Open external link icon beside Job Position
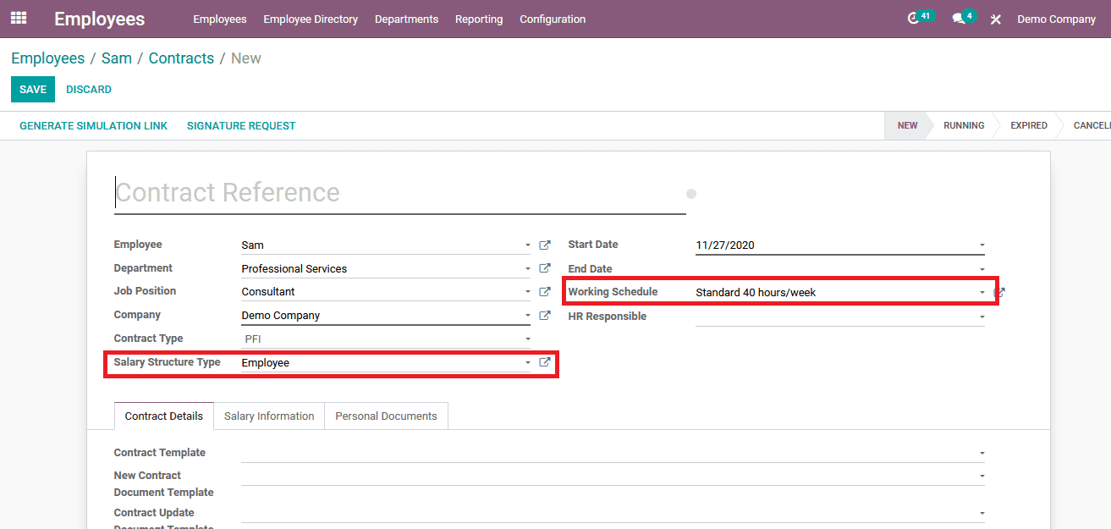Viewport: 1111px width, 529px height. (545, 292)
